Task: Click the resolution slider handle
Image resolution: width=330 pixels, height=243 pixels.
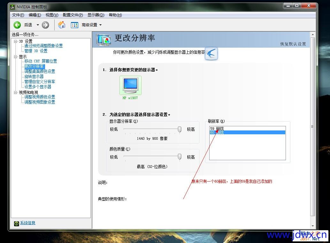Action: (180, 129)
